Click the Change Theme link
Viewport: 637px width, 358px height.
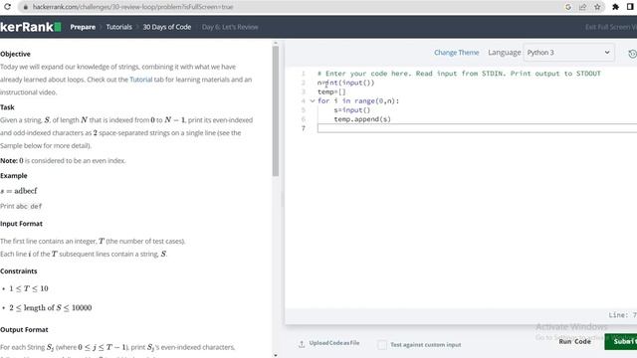456,53
